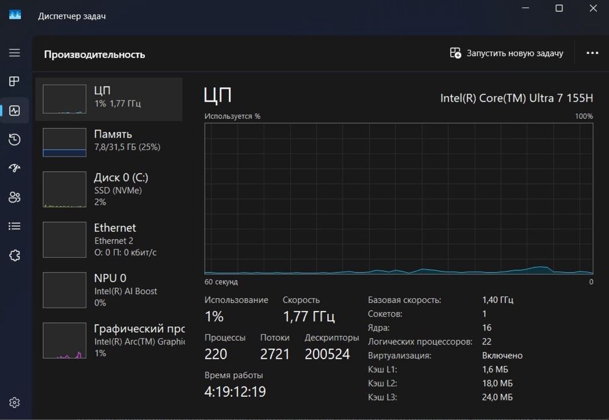
Task: Click Запустить новую задачу button
Action: pos(507,53)
